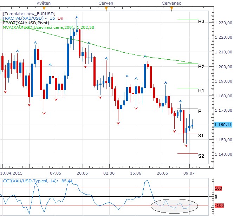234x216 pixels.
Task: Click the Červen month marker triangle
Action: point(106,8)
